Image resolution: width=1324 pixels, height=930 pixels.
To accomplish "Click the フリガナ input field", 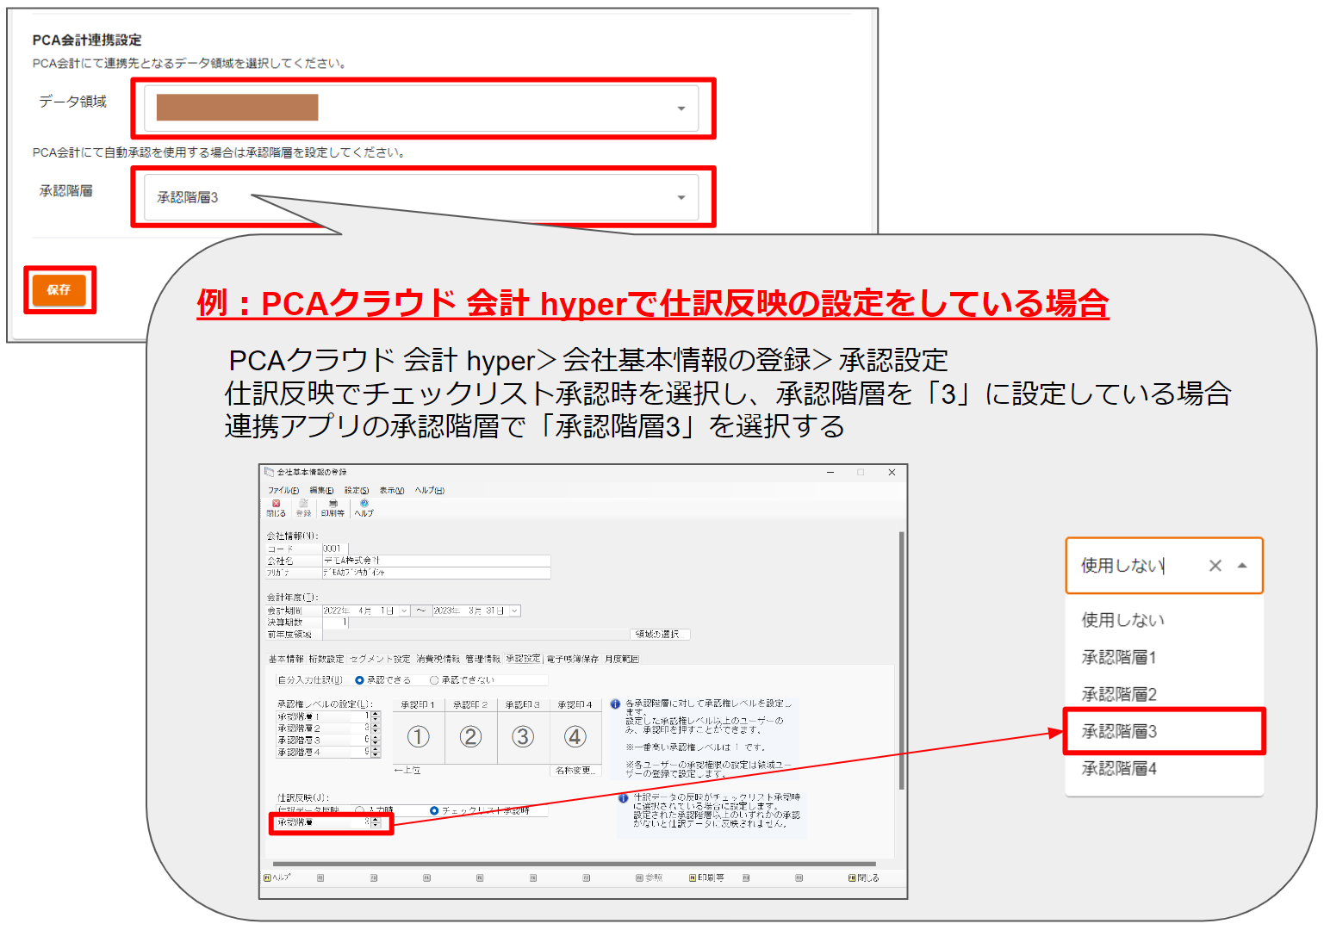I will 436,573.
